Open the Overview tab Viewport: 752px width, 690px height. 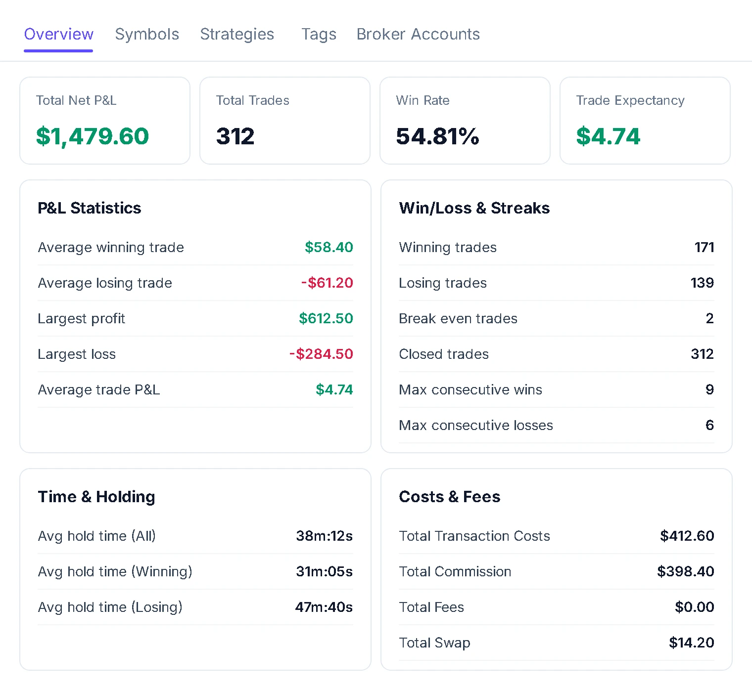click(58, 34)
